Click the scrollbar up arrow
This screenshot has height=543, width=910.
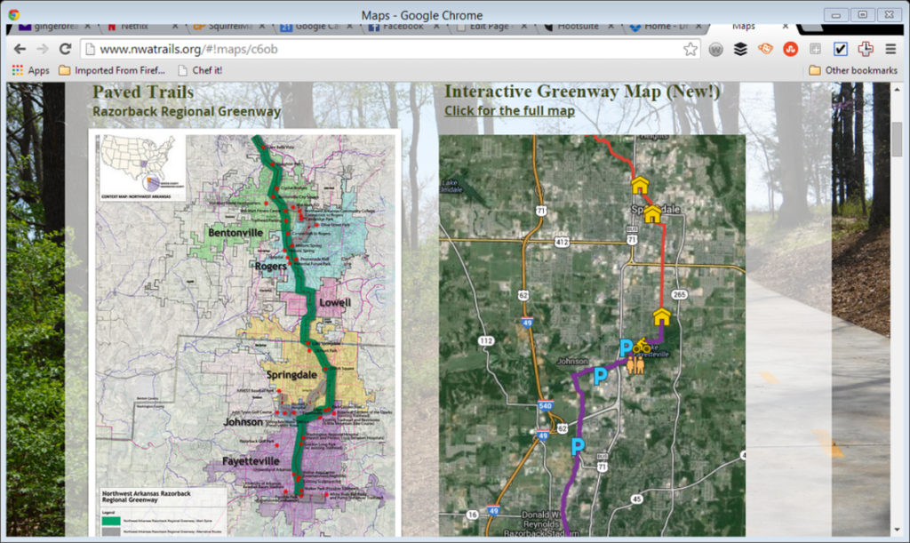click(x=898, y=90)
